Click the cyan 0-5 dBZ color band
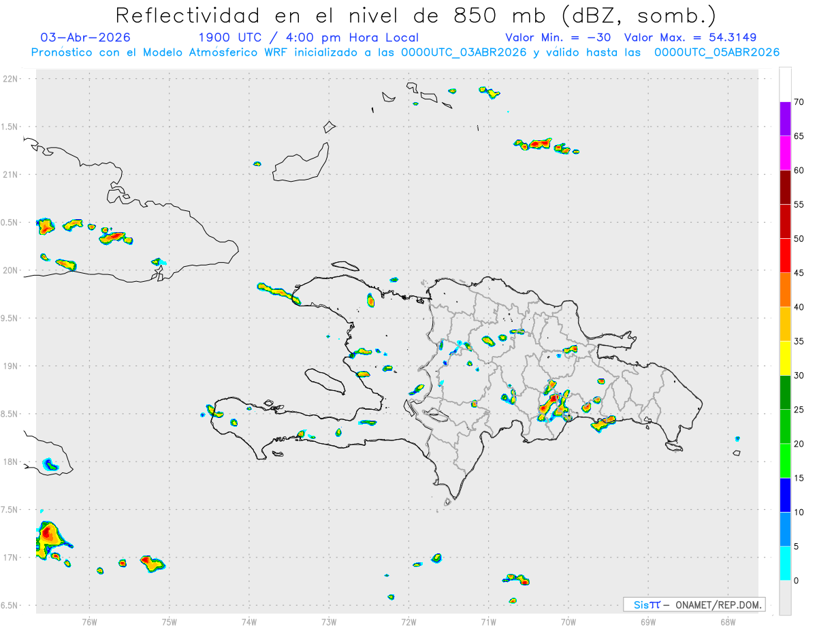The height and width of the screenshot is (631, 817). tap(785, 563)
